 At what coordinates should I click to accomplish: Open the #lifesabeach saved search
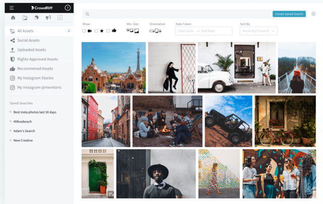(x=23, y=121)
